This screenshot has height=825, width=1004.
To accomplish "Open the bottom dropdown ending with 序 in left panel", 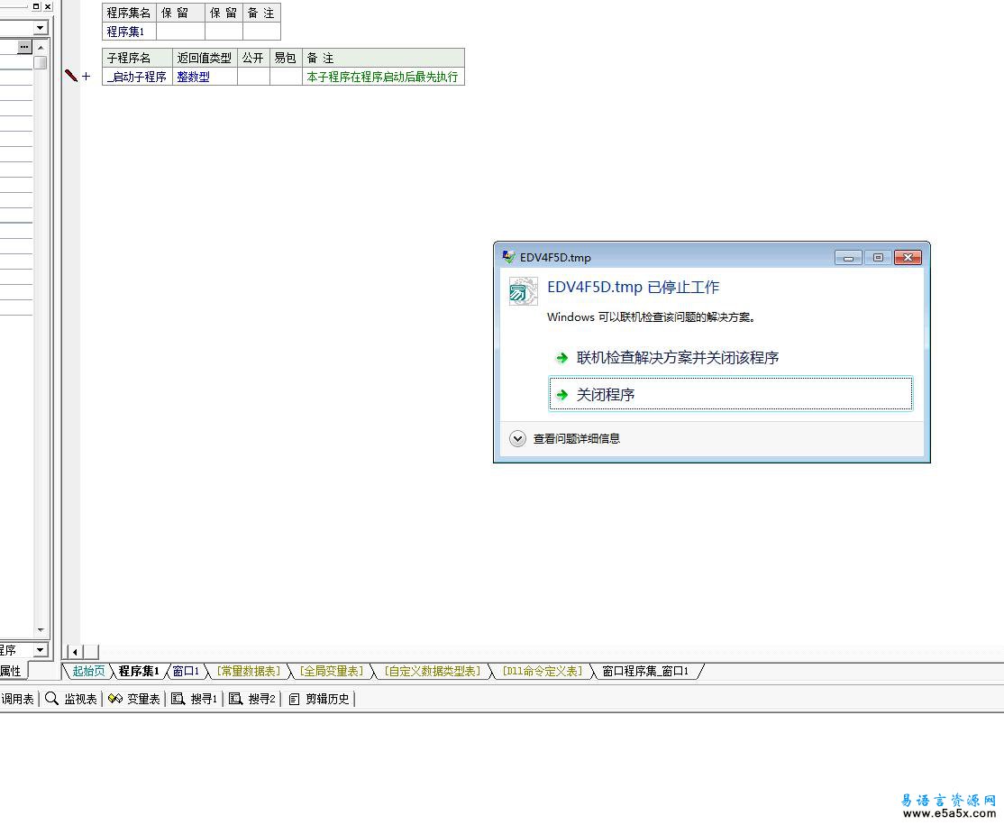I will pos(41,649).
